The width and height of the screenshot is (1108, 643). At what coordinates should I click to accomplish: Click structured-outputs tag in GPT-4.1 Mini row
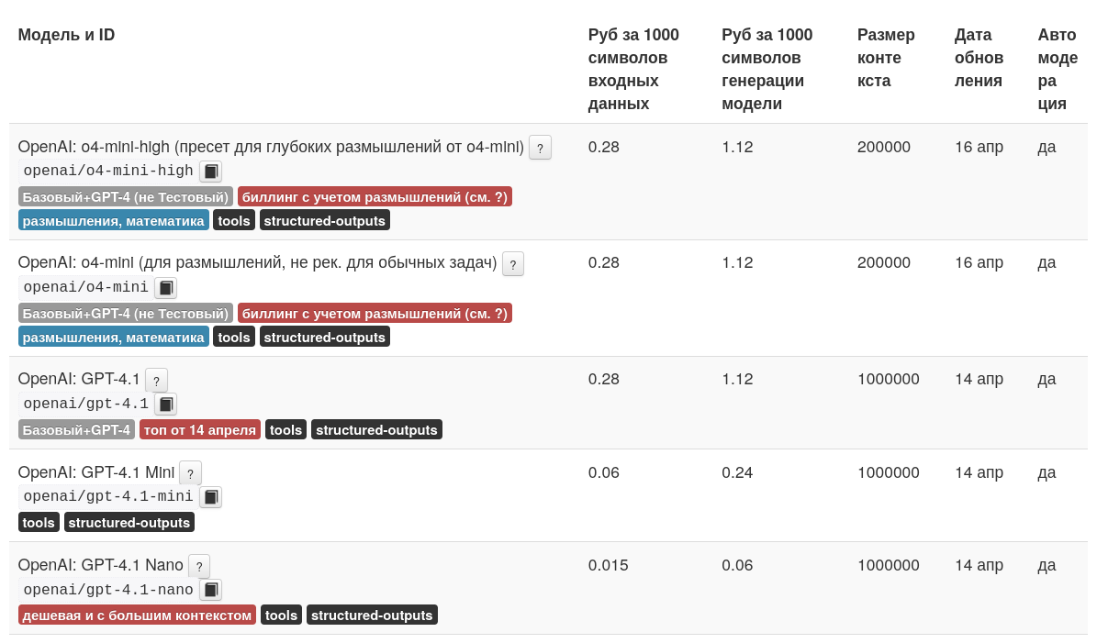[x=129, y=522]
